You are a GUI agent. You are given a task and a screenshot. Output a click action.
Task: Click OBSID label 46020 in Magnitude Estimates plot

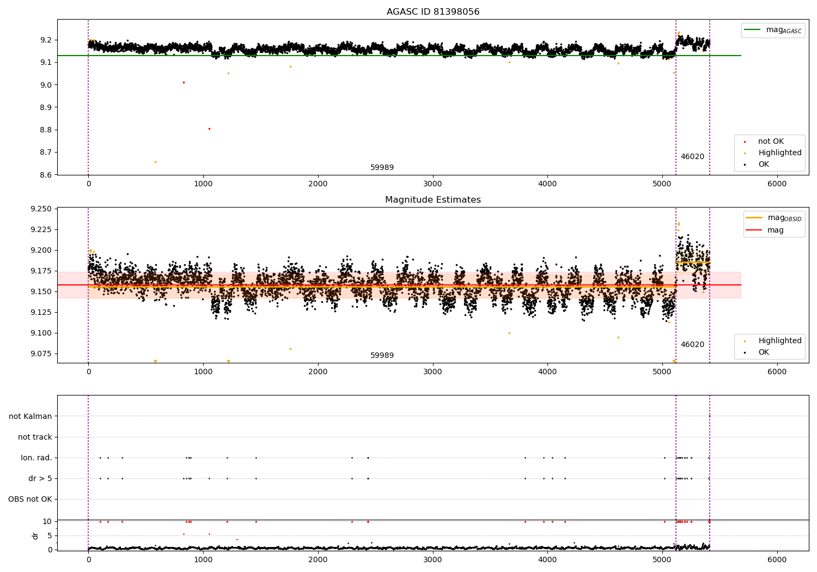pyautogui.click(x=692, y=345)
